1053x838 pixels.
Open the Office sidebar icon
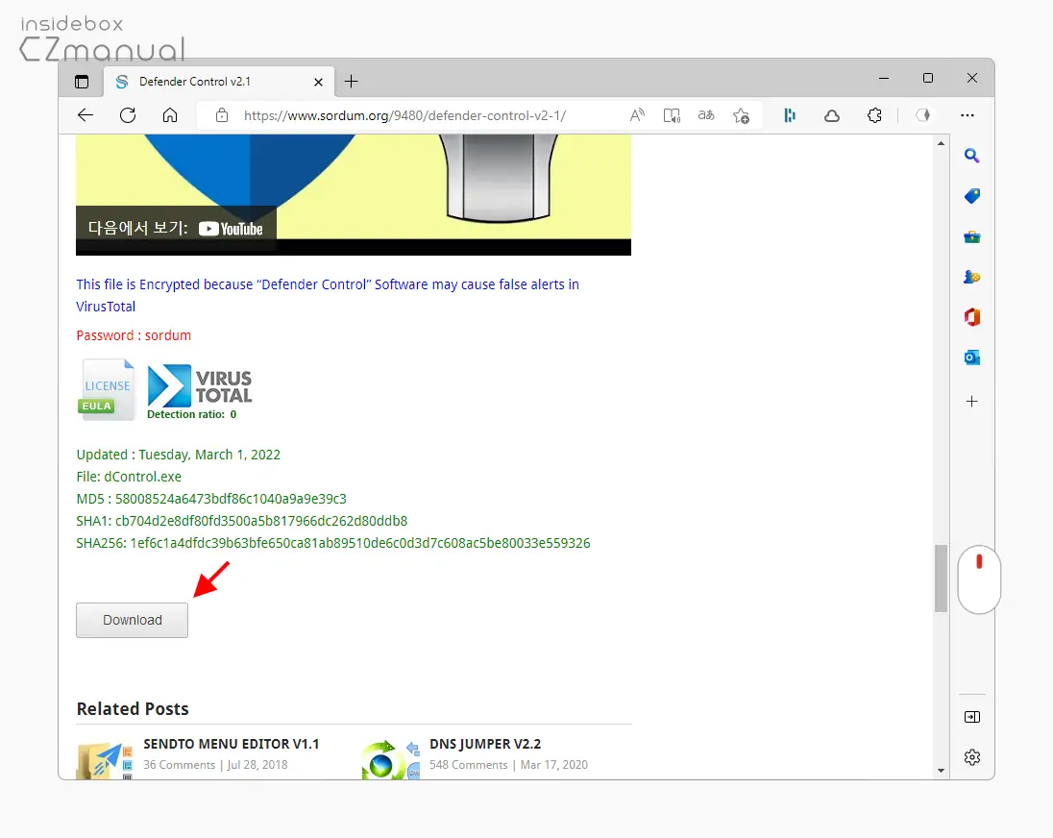971,317
